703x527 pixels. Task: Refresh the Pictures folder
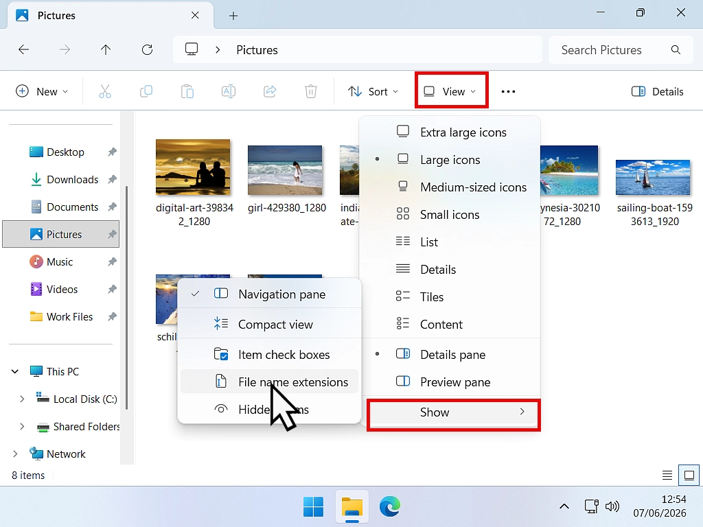pyautogui.click(x=147, y=49)
